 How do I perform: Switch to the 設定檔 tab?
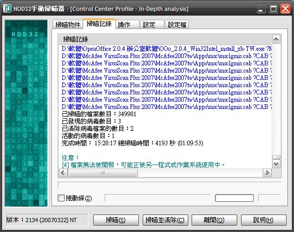click(x=177, y=24)
